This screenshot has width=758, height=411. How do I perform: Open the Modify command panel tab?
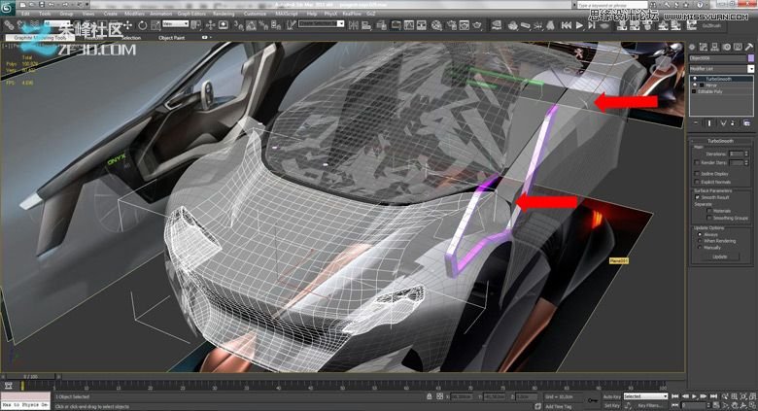[x=704, y=47]
